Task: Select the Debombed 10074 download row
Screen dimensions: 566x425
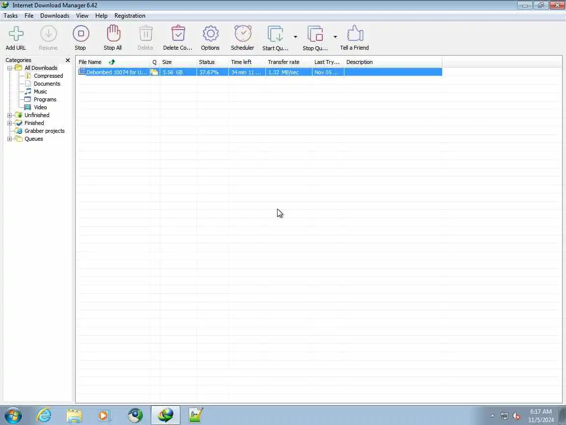Action: click(259, 72)
